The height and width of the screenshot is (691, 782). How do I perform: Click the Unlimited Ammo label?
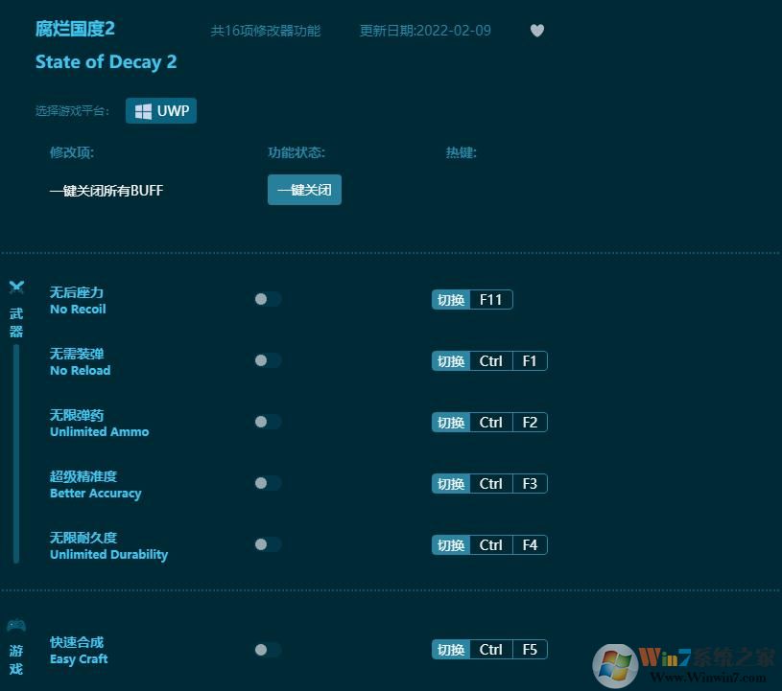99,432
